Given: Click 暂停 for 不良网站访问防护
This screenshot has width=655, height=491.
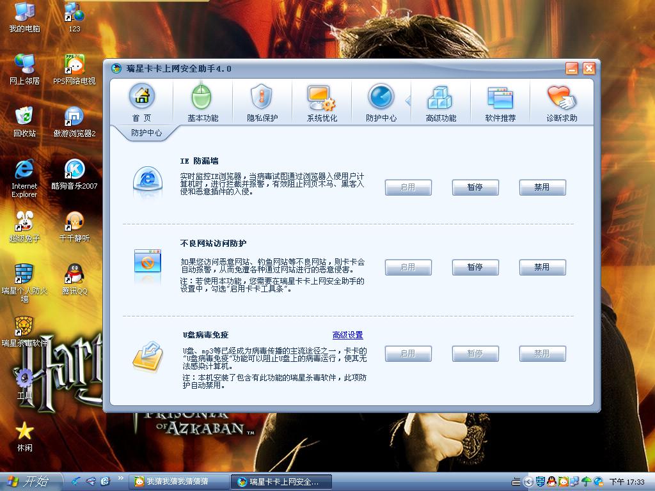Looking at the screenshot, I should [475, 267].
